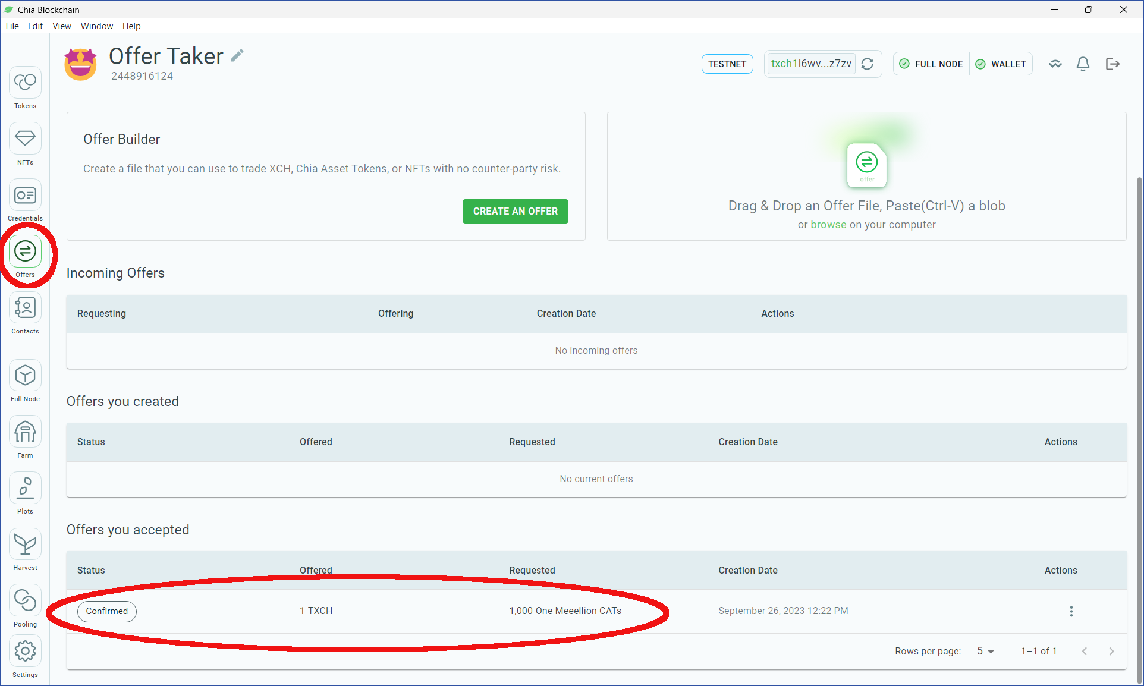Click the offer drag and drop area
Screen dimensions: 1144x686
point(866,177)
